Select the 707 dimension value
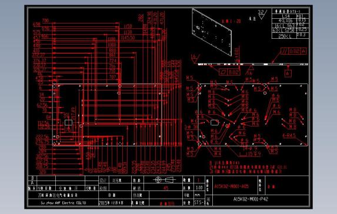 (112, 77)
